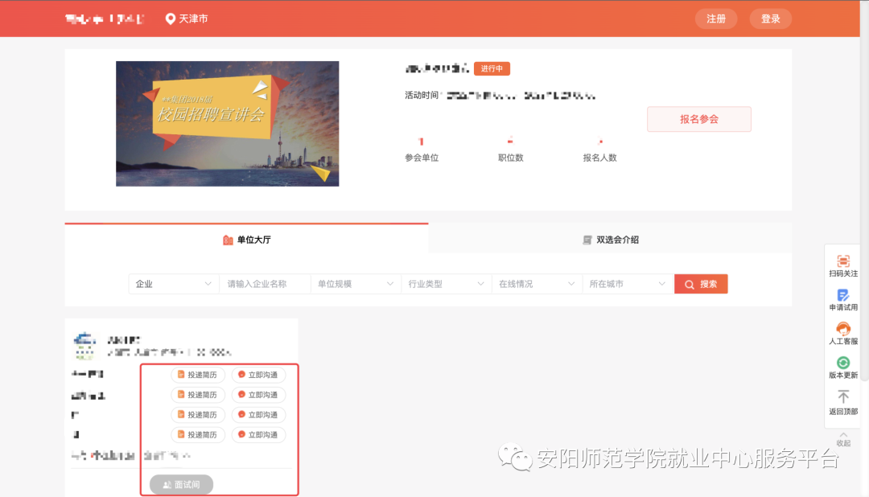Click the 扫码关注 QR code icon
The height and width of the screenshot is (497, 869).
point(842,261)
